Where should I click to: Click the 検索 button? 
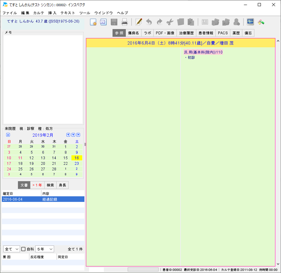51,185
